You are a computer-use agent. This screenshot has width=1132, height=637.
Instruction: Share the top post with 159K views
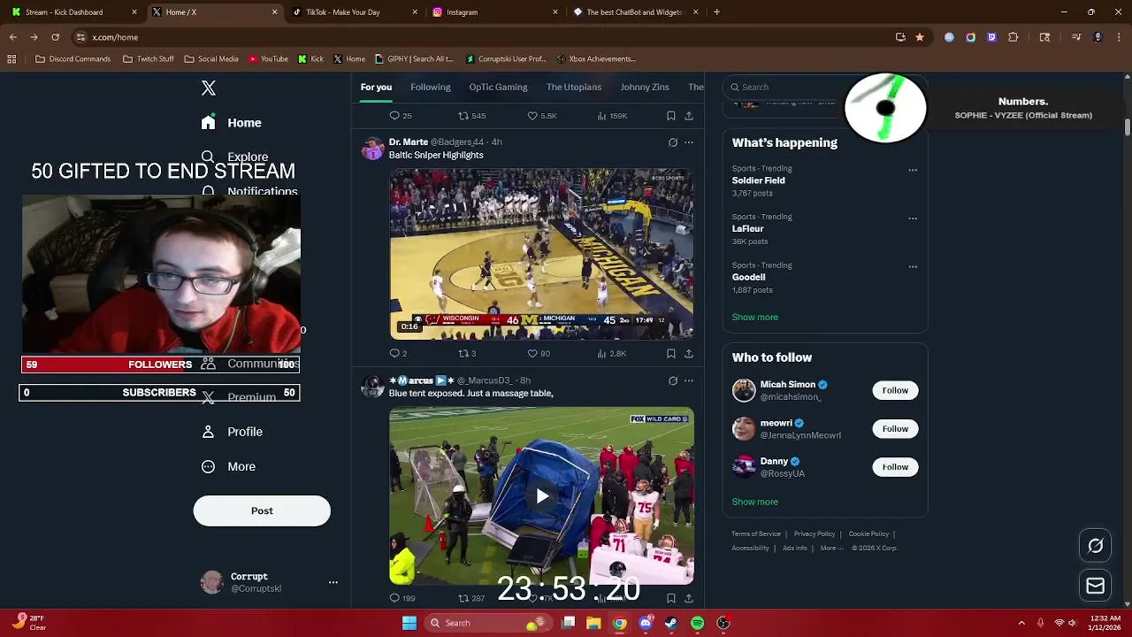(x=689, y=116)
